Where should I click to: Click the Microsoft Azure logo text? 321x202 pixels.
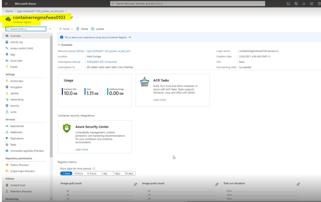(x=25, y=4)
